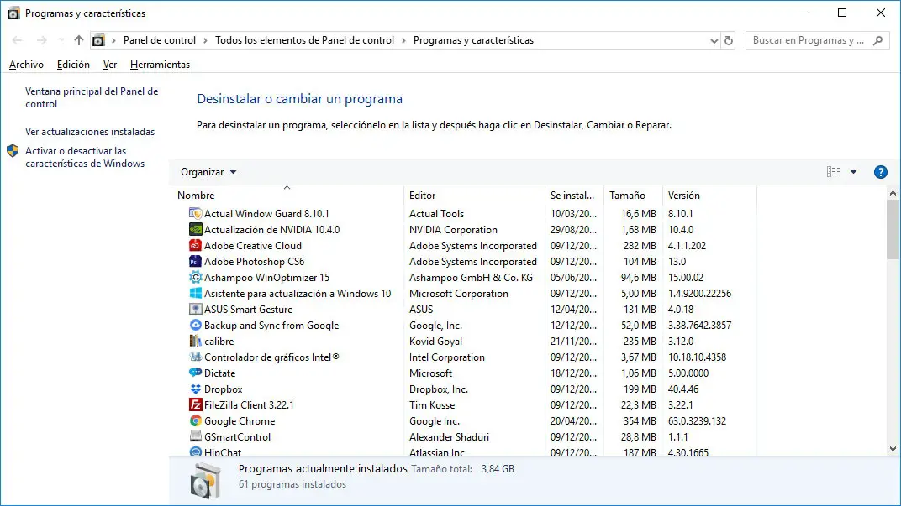The height and width of the screenshot is (506, 901).
Task: Select the HipChat program row
Action: [x=466, y=451]
